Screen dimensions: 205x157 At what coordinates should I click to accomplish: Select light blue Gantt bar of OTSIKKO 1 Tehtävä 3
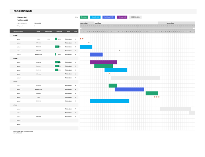(86, 47)
